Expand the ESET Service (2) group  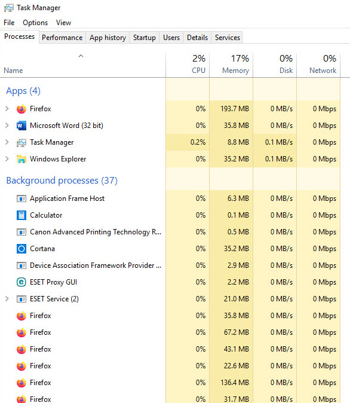click(x=7, y=298)
